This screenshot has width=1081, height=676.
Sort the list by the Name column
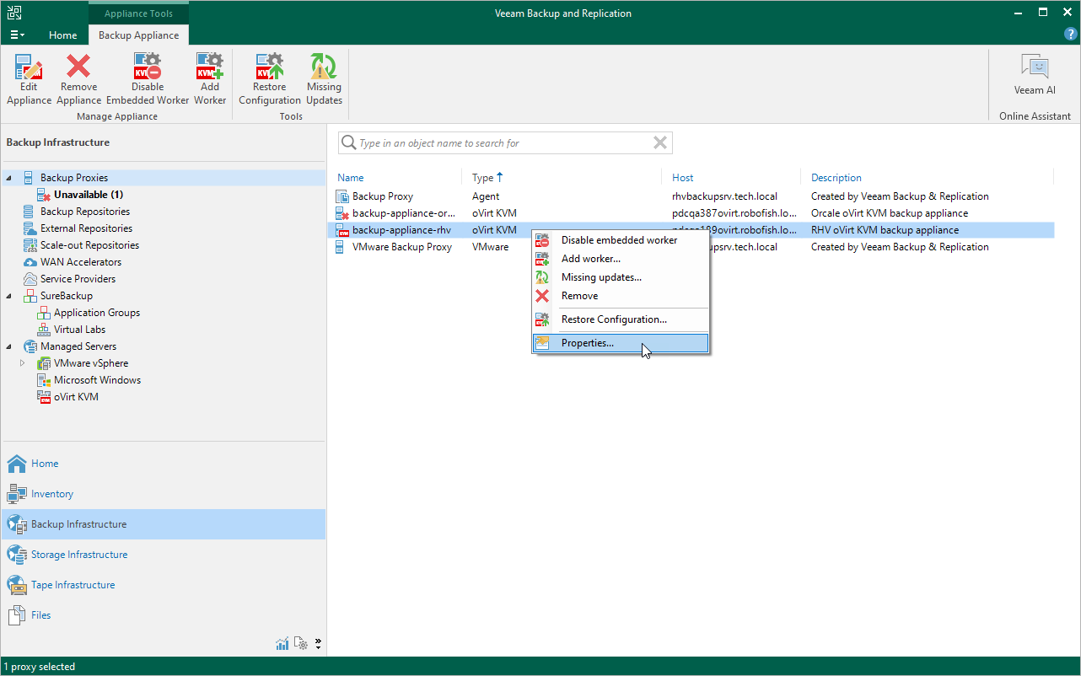[x=351, y=178]
